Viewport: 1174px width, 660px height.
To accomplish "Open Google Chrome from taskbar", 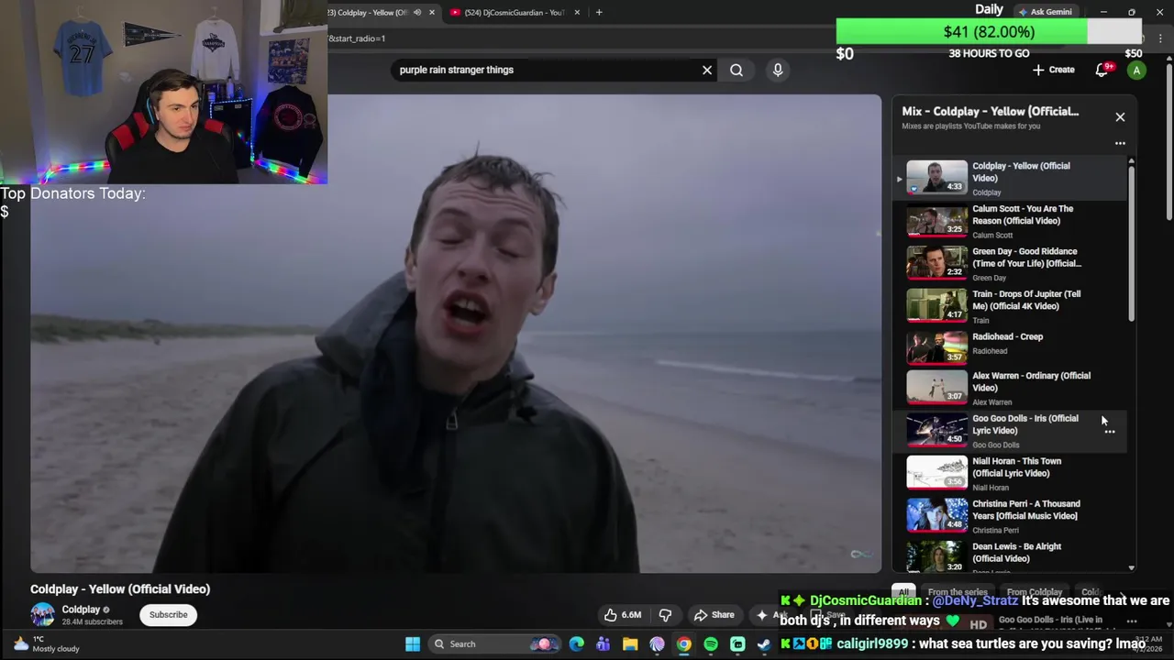I will (x=684, y=644).
